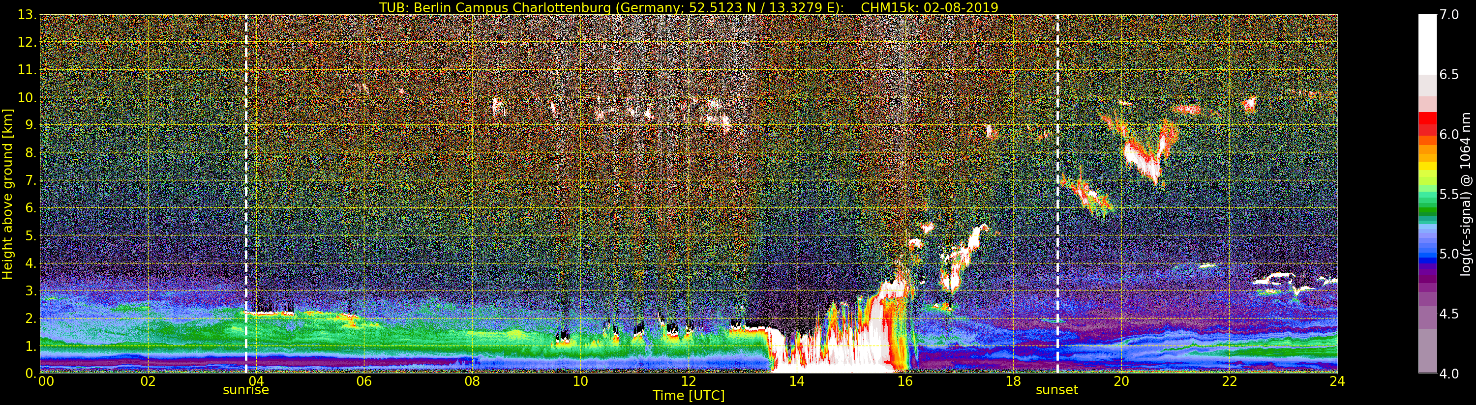Click the white dashed sunset line
Viewport: 1476px width, 405px height.
(1057, 194)
